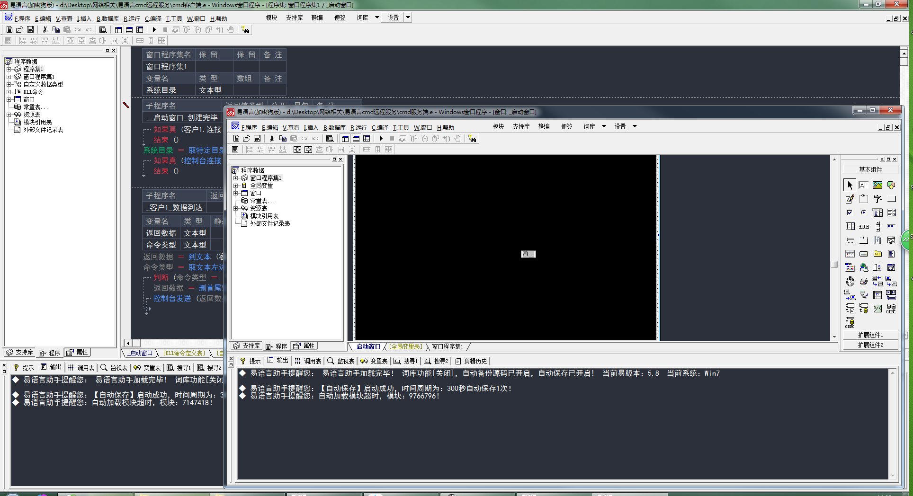This screenshot has width=913, height=496.
Task: Toggle work panel layout button in server toolbar
Action: pos(345,139)
